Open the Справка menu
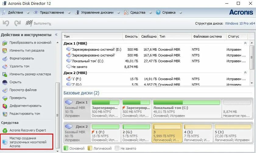 pyautogui.click(x=169, y=12)
